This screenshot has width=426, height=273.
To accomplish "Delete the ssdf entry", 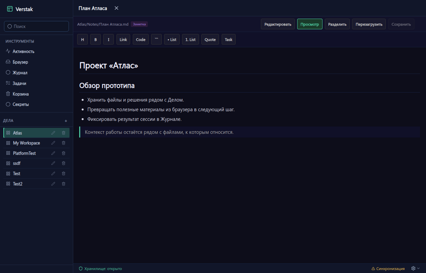I will [x=64, y=163].
